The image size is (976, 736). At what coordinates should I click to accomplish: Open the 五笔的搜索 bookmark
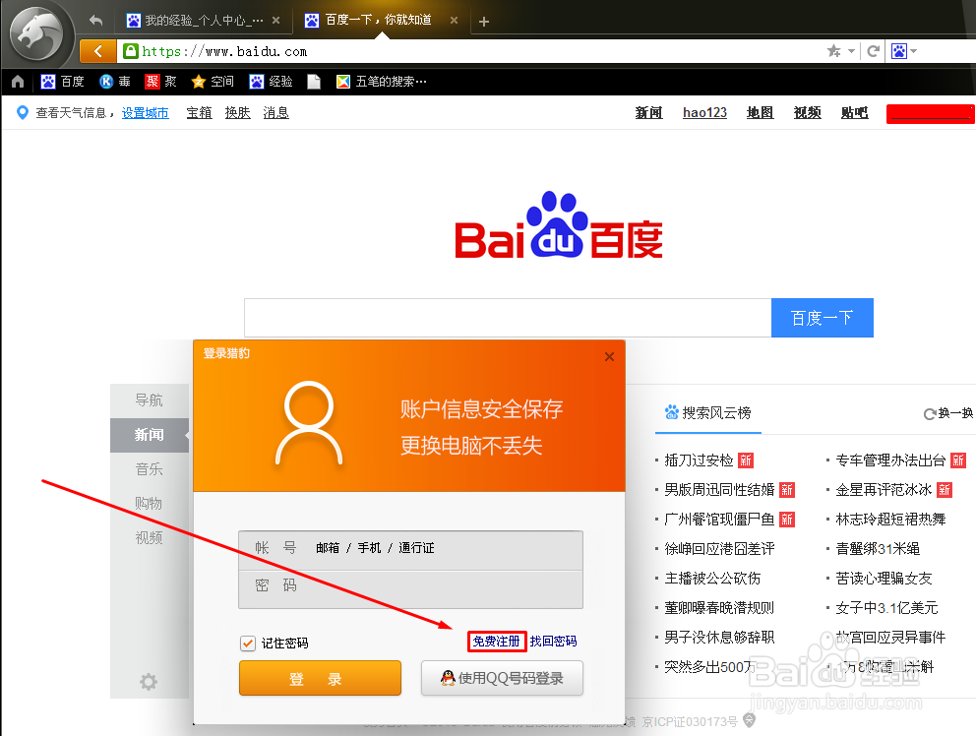point(382,82)
